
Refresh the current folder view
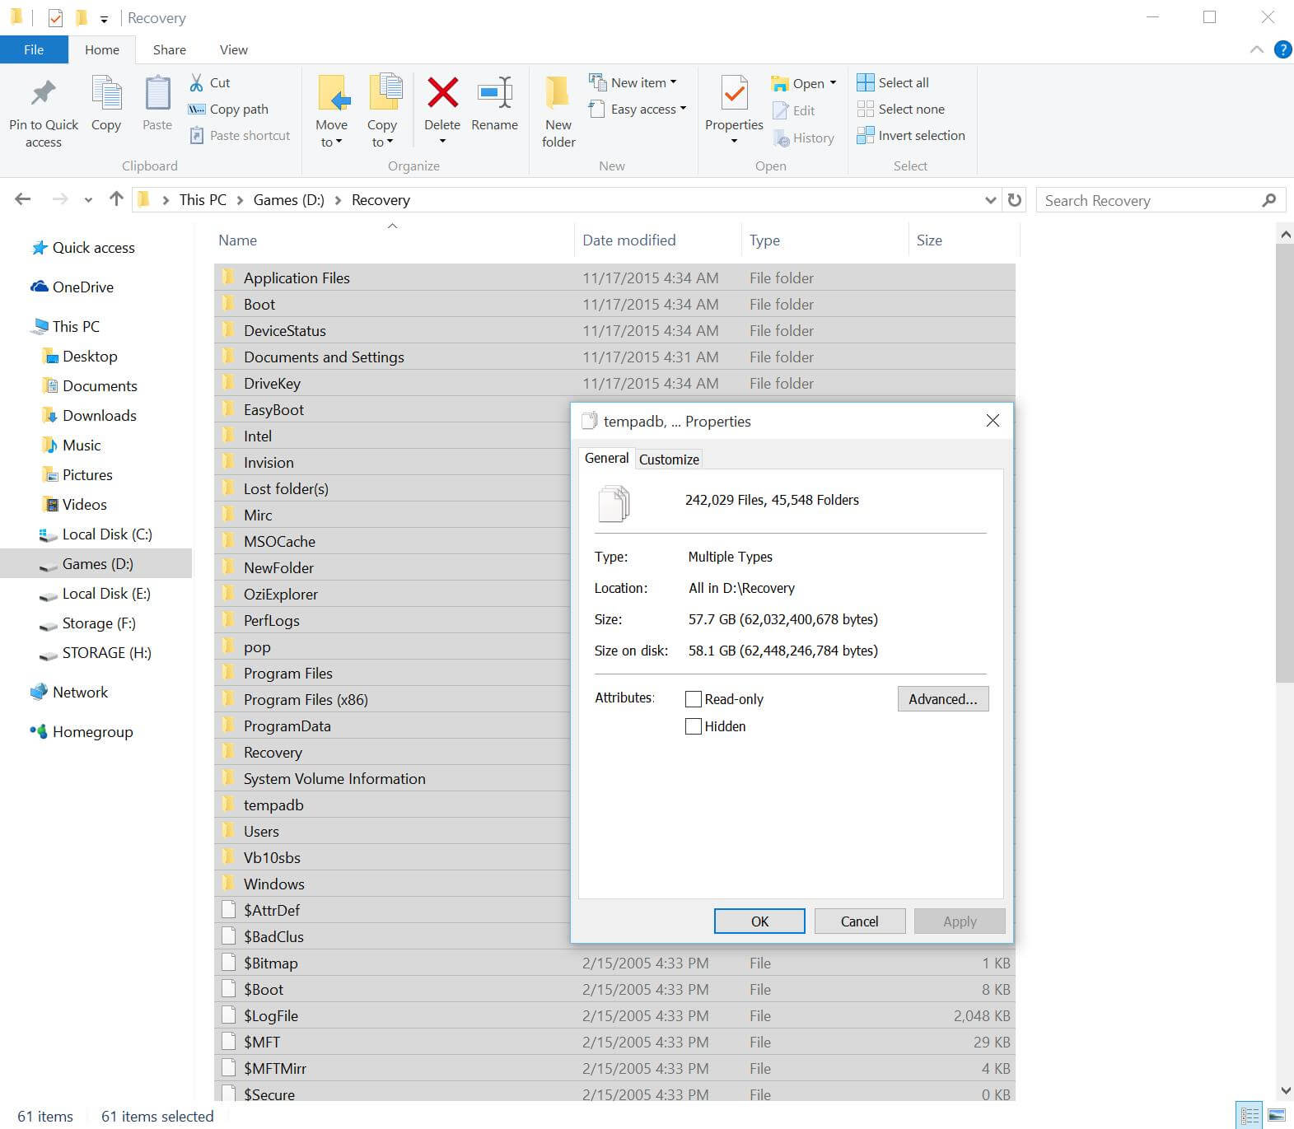[x=1015, y=200]
